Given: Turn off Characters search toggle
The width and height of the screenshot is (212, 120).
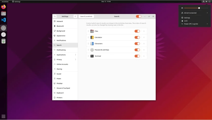Looking at the screenshot, I should click(x=137, y=44).
